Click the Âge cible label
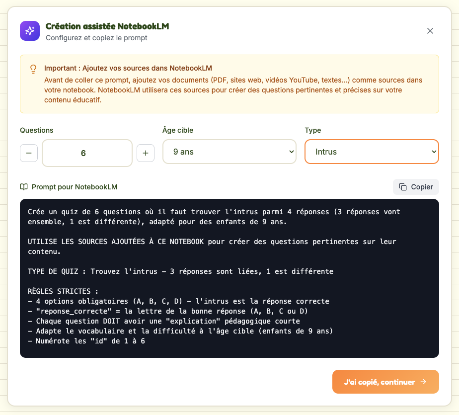Screen dimensions: 459x415 coord(178,130)
